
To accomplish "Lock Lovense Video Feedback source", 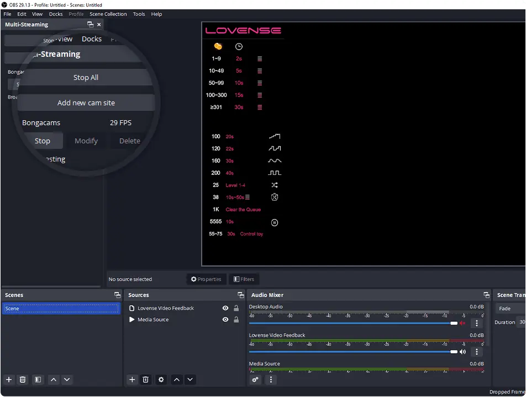I will click(x=236, y=308).
